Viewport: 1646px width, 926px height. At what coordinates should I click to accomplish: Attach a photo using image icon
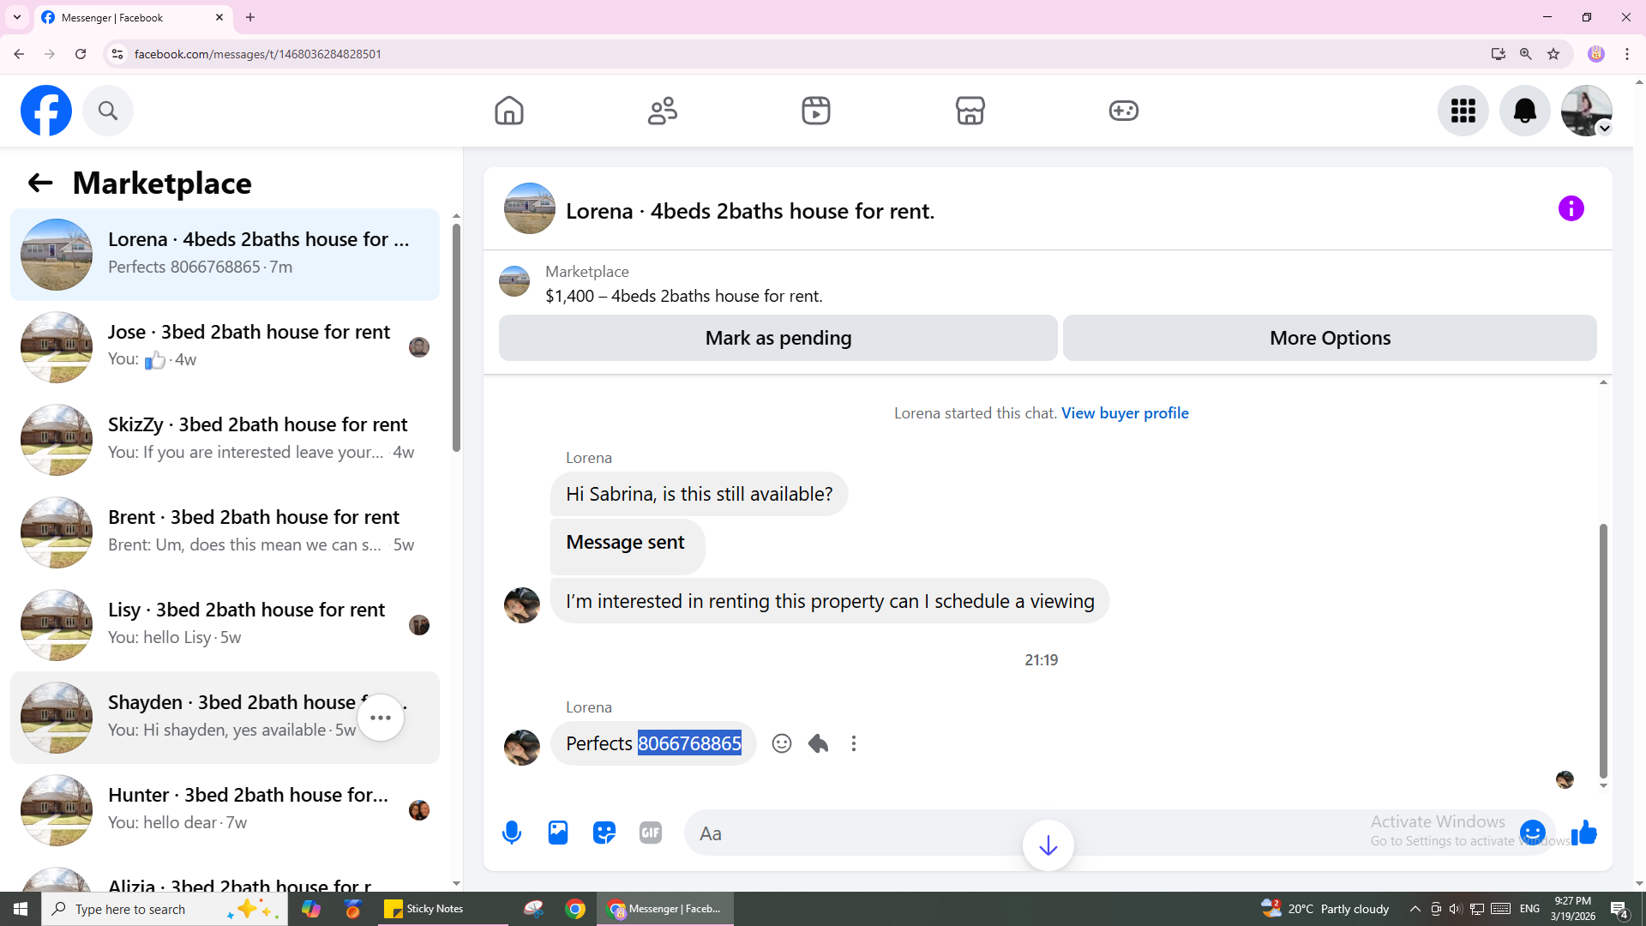coord(558,833)
